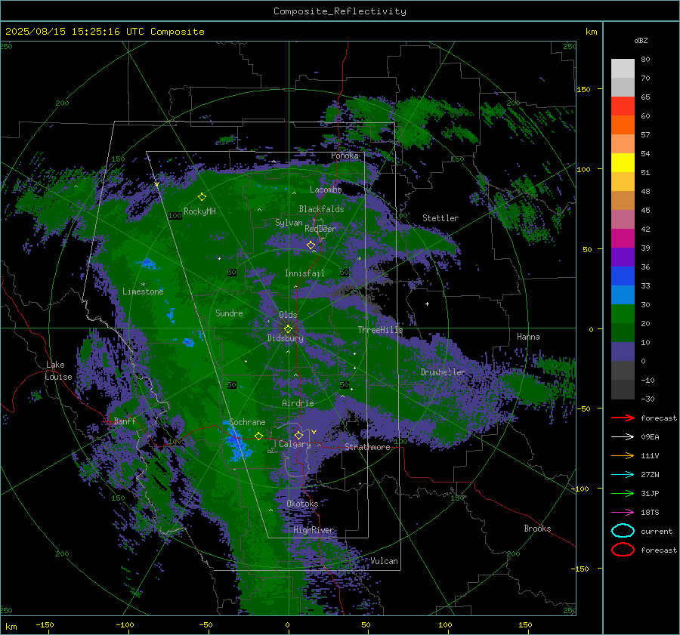Click the red aircraft marker at Banff

tap(108, 421)
